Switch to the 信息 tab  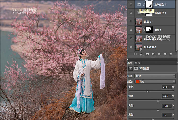click(138, 63)
